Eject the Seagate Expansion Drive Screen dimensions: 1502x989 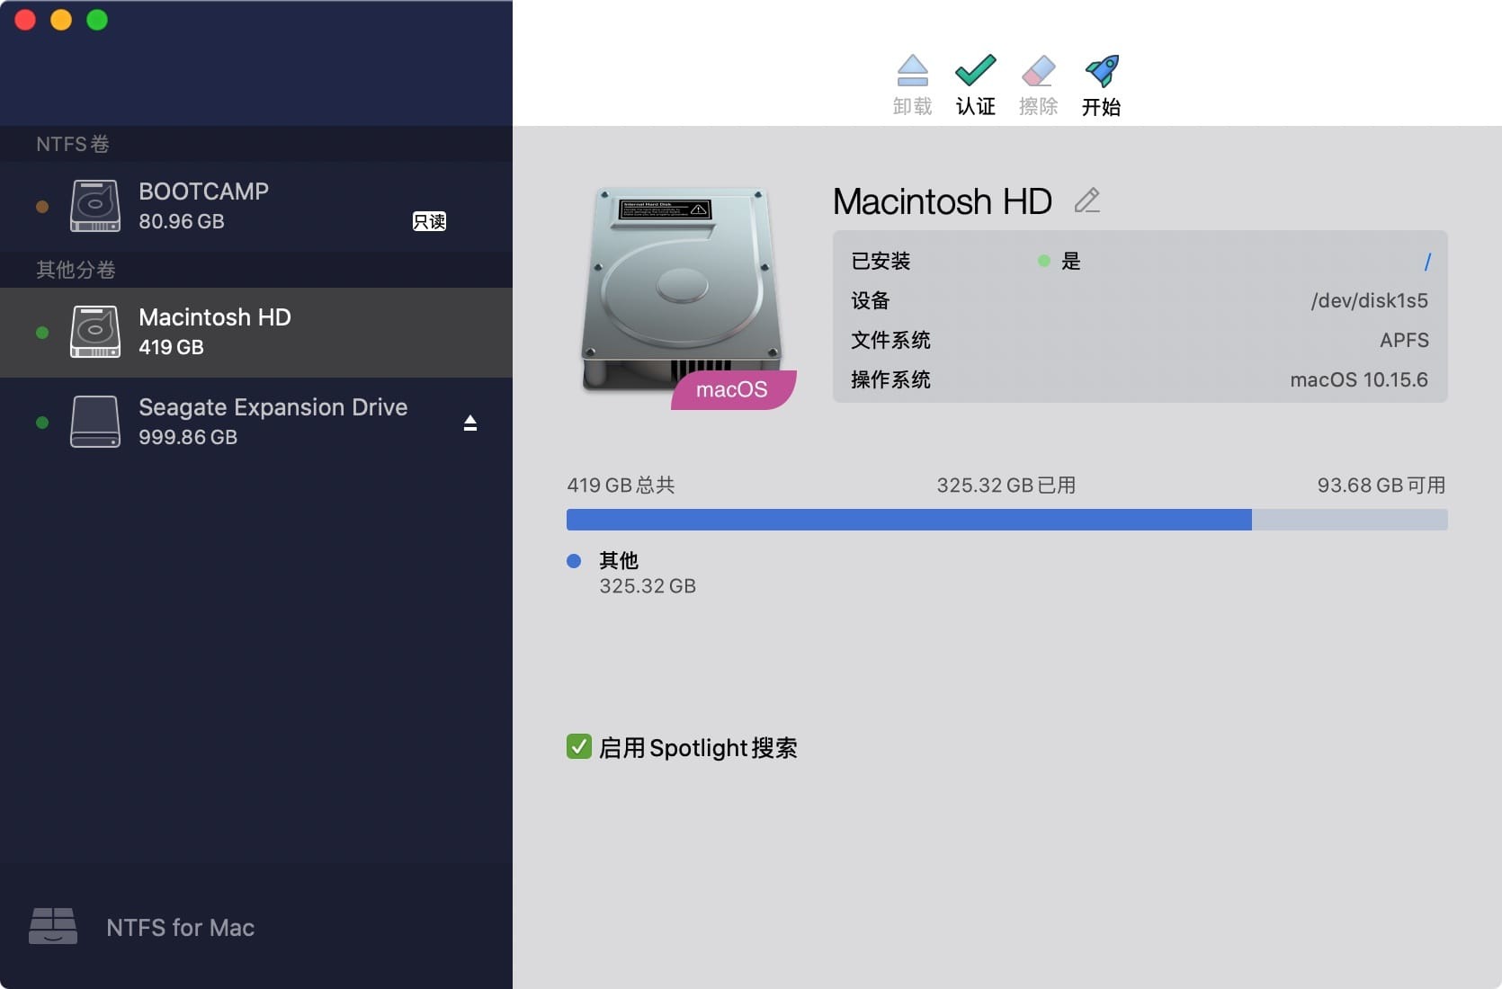click(469, 423)
